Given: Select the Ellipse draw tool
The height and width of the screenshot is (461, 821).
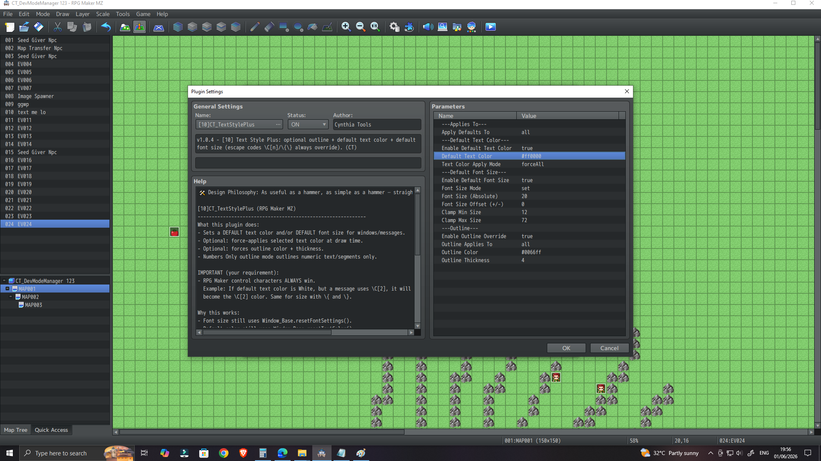Looking at the screenshot, I should pos(298,27).
